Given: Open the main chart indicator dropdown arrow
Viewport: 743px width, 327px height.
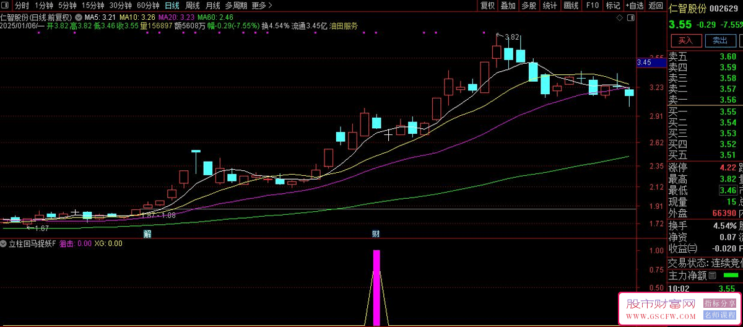Looking at the screenshot, I should (78, 17).
